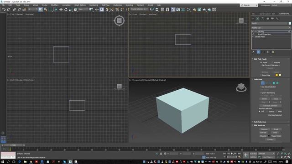This screenshot has height=164, width=292.
Task: Open the Select by Name dialog
Action: [x=45, y=10]
